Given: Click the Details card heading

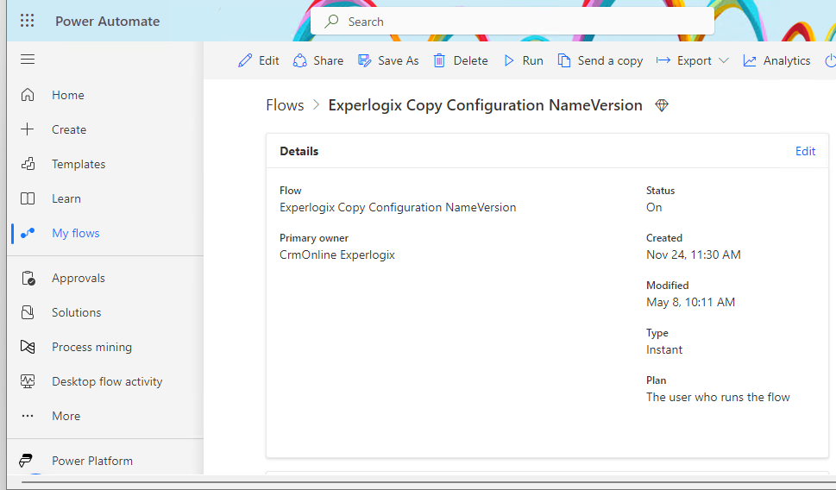Looking at the screenshot, I should pyautogui.click(x=299, y=151).
